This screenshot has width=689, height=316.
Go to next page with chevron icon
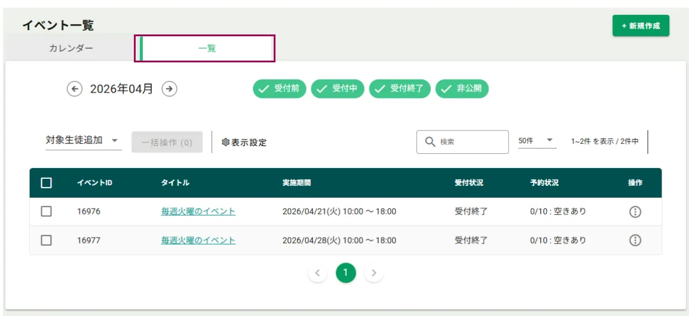(374, 273)
